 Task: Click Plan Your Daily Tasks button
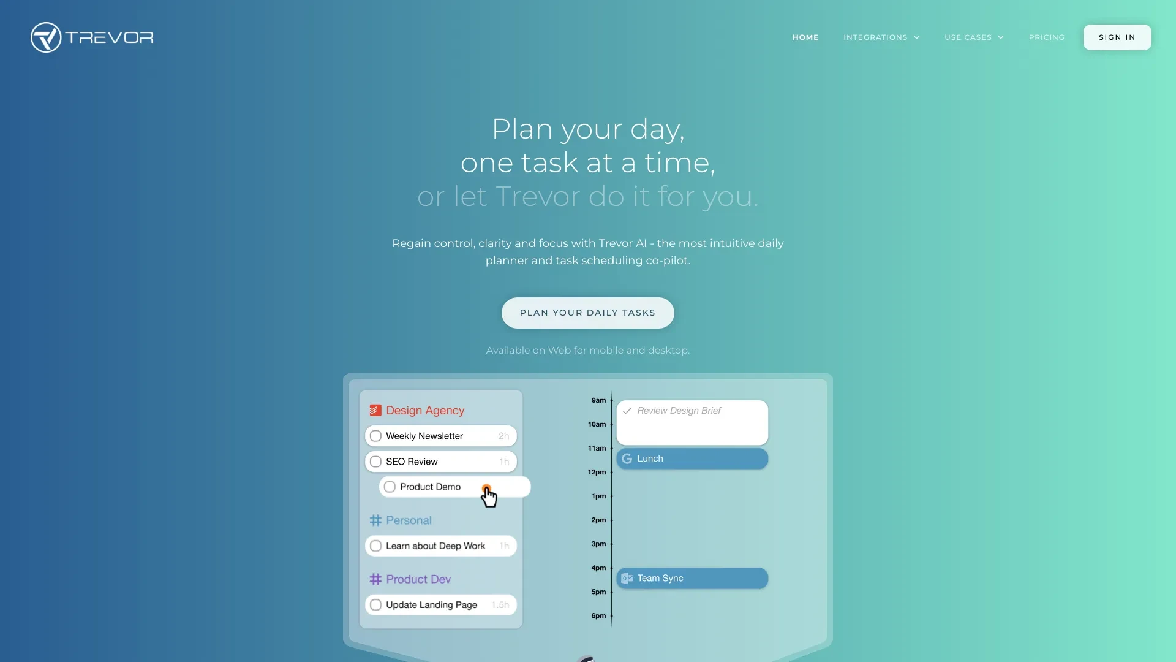click(588, 312)
